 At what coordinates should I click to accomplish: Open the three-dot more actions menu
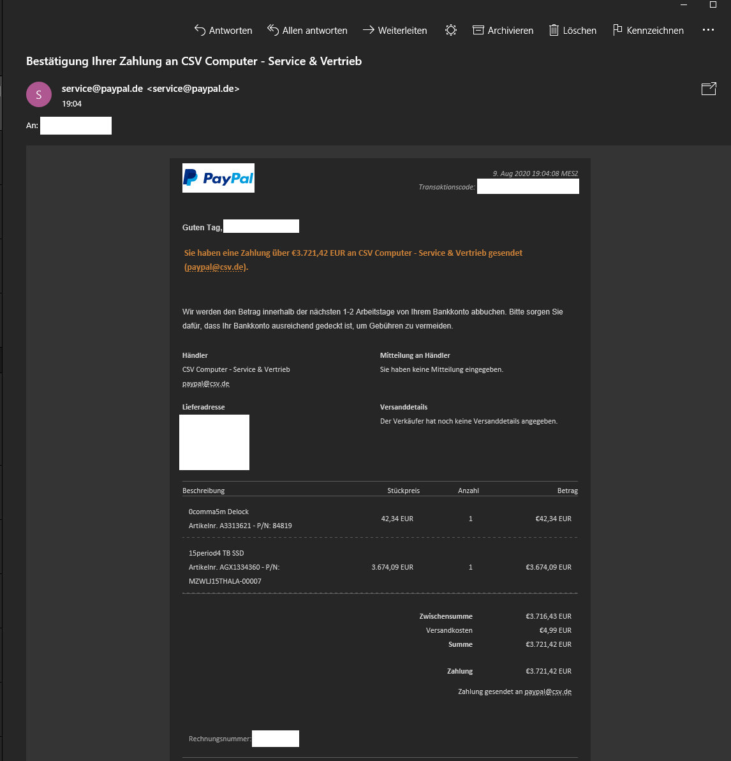click(x=708, y=30)
